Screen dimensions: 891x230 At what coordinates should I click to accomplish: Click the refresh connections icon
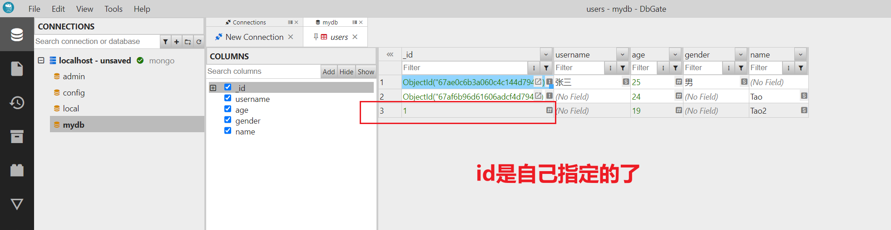click(x=199, y=42)
